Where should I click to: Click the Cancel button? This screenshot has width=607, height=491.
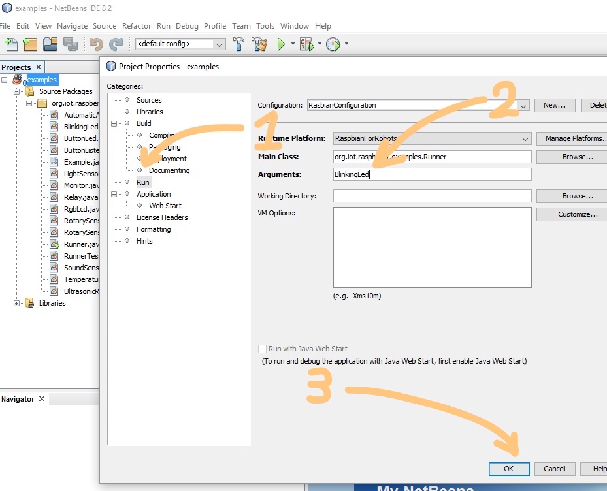click(554, 469)
